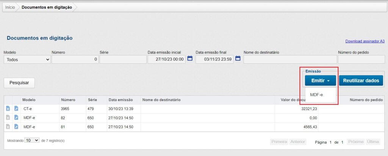This screenshot has height=156, width=388.
Task: Click delete icon for MDF-e 82 row
Action: [8, 118]
